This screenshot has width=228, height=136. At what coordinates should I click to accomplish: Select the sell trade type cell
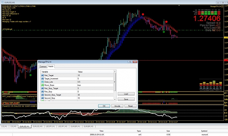tap(140, 135)
